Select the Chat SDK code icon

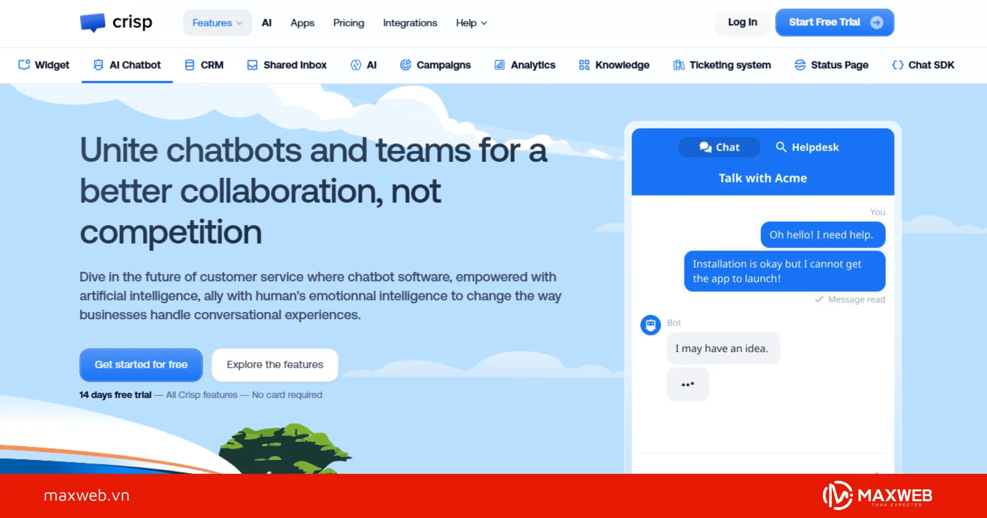coord(898,65)
